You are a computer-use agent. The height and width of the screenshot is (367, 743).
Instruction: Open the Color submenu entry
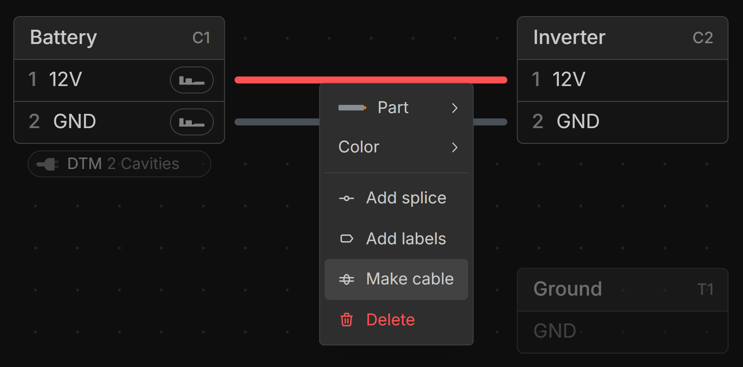pos(359,147)
